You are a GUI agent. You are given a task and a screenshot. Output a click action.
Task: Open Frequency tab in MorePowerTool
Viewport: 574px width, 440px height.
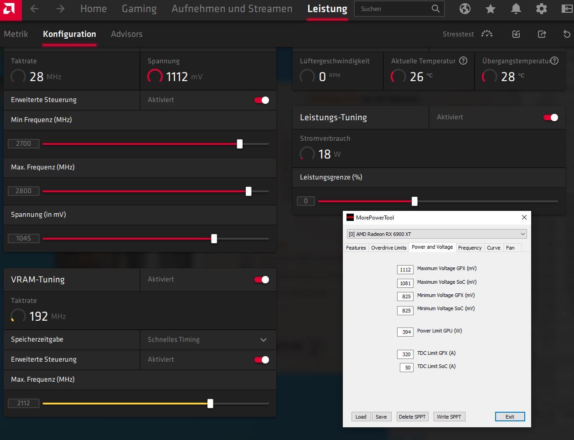(470, 248)
